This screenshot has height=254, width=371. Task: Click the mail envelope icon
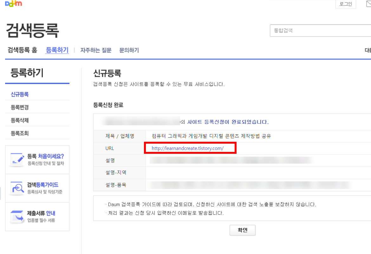coord(368,3)
